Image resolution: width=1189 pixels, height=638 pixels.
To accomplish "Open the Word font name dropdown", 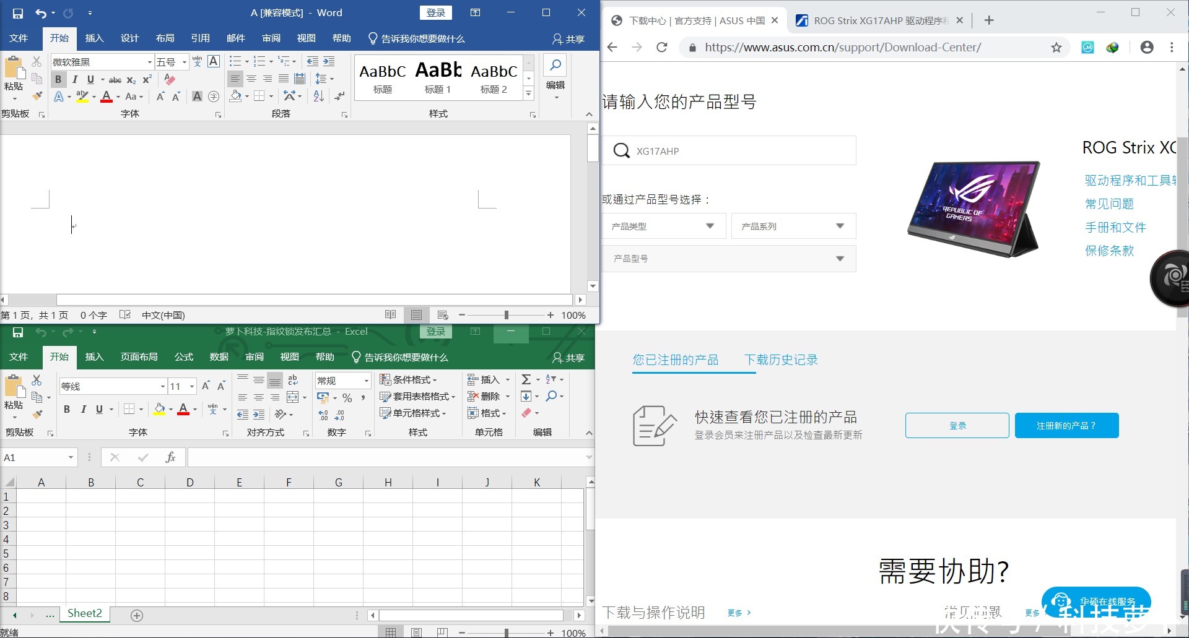I will tap(149, 62).
